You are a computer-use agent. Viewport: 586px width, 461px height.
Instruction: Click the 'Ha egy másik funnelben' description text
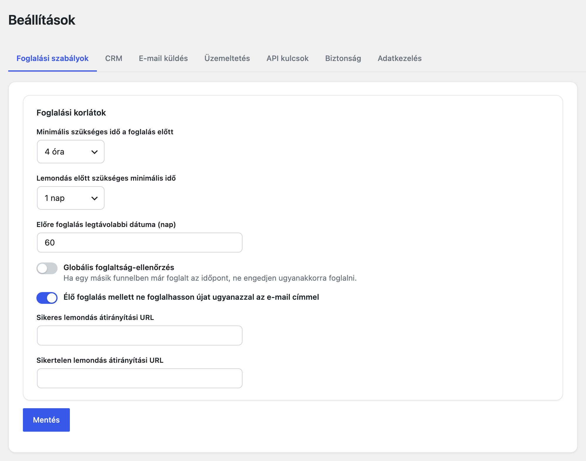[210, 278]
